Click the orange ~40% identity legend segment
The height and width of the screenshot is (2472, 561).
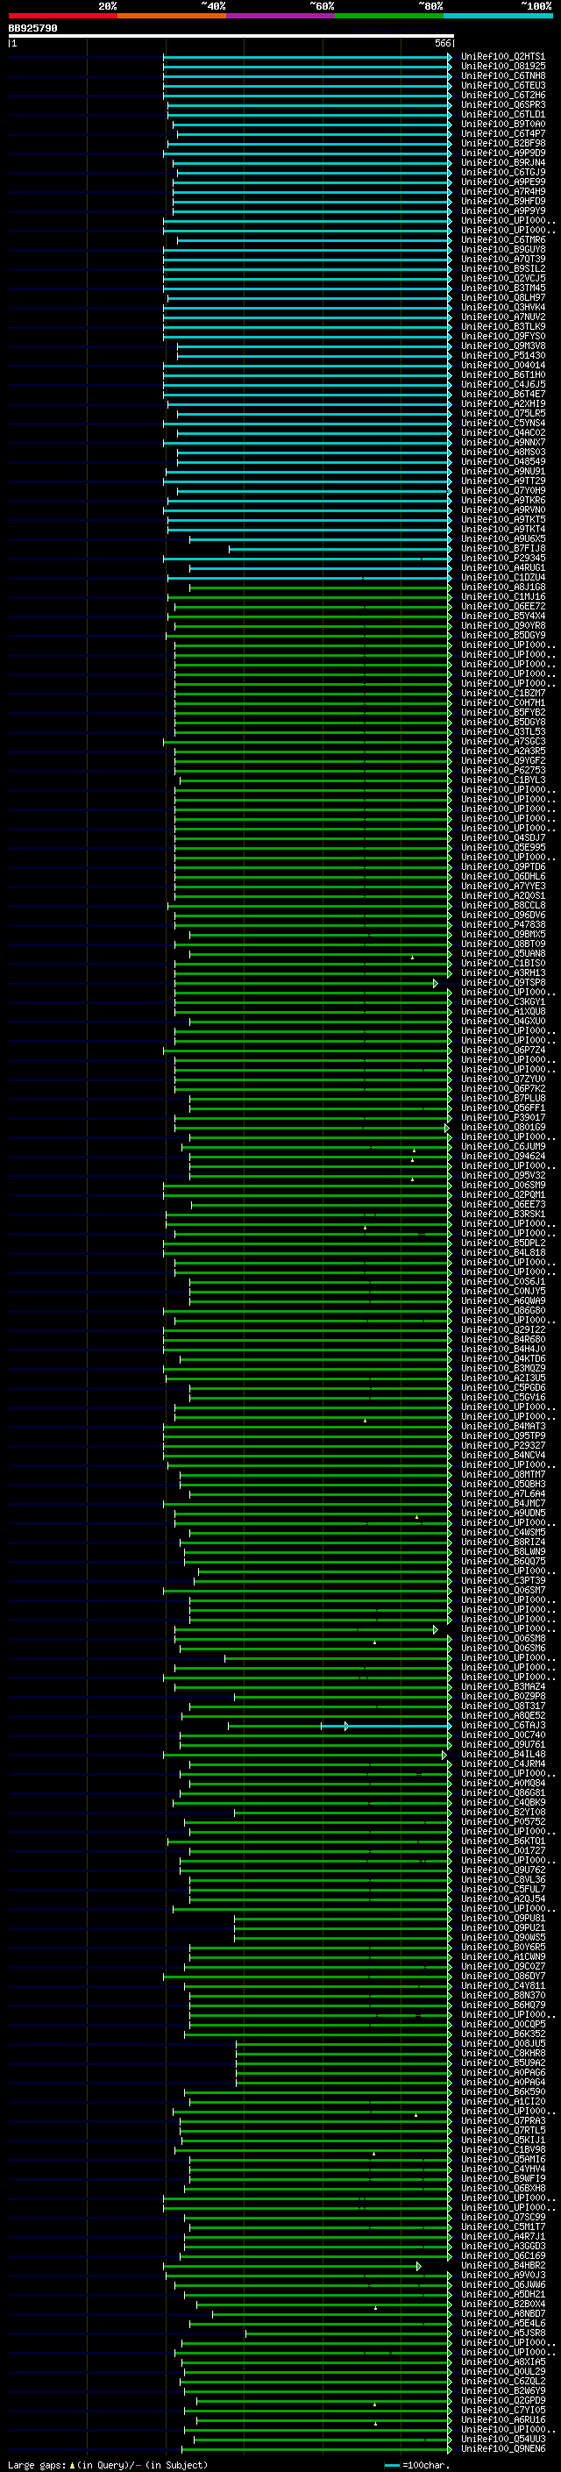tap(172, 16)
